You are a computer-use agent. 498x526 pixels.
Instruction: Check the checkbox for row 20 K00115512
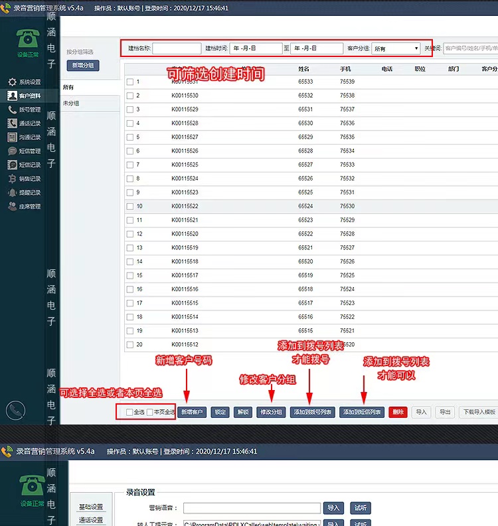pos(130,344)
